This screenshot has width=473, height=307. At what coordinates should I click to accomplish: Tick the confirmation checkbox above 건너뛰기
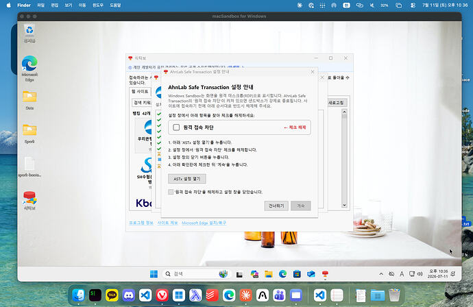[x=171, y=192]
